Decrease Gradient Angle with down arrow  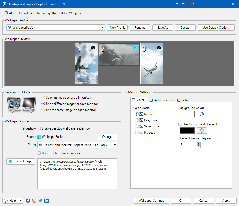(x=198, y=146)
